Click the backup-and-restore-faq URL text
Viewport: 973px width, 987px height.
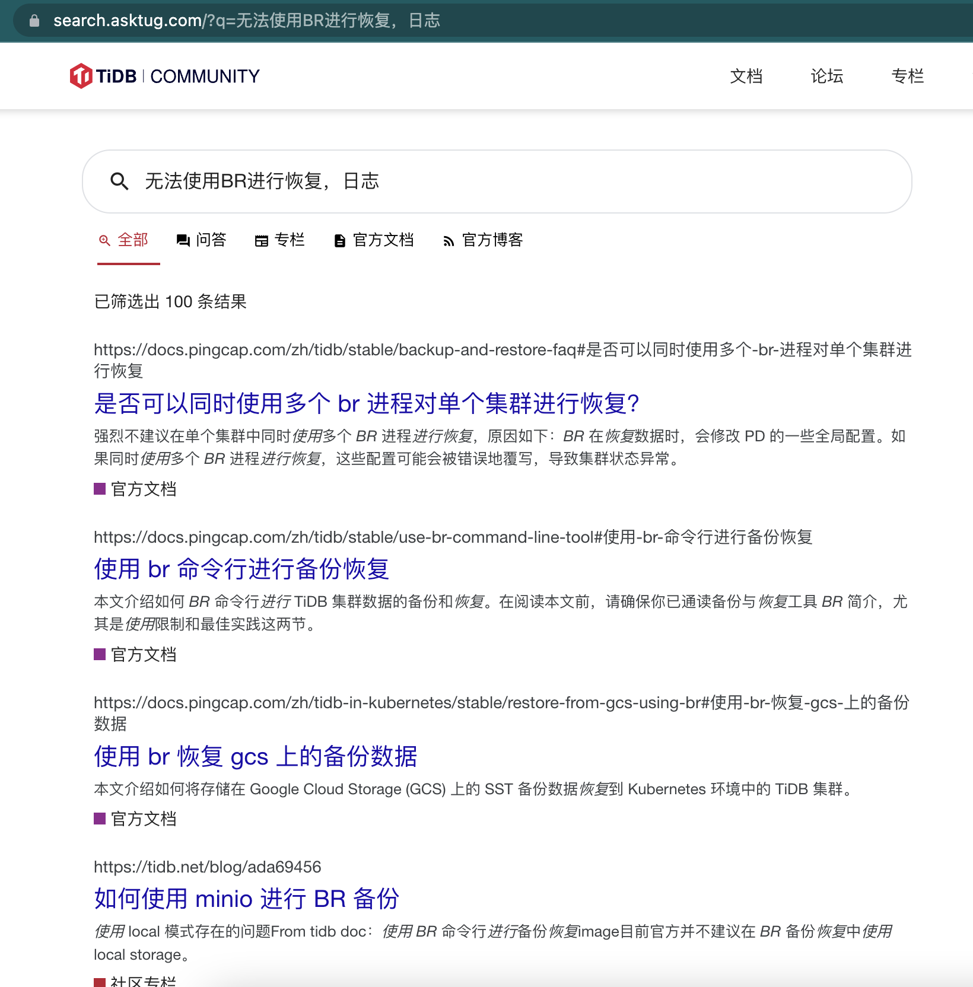pyautogui.click(x=503, y=360)
